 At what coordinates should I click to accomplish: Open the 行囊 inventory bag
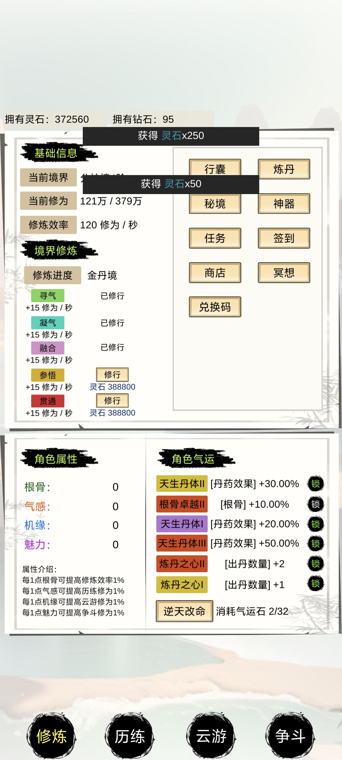coord(215,167)
